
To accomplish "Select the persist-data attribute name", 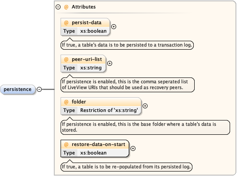I will [87, 23].
